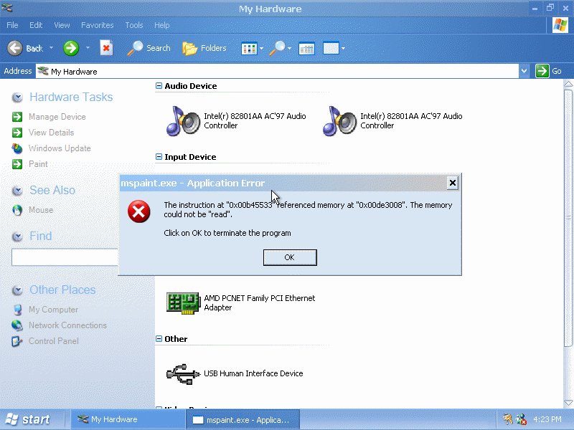Viewport: 574px width, 430px height.
Task: Open the magnifier tool dropdown arrow
Action: pyautogui.click(x=290, y=48)
